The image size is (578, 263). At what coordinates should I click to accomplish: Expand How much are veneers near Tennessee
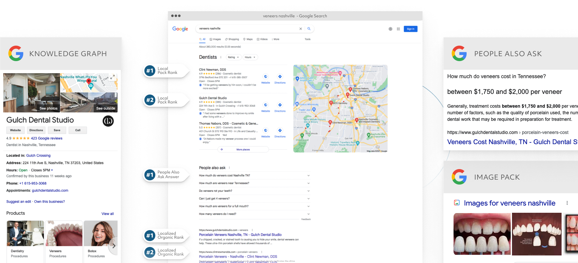[x=255, y=183]
